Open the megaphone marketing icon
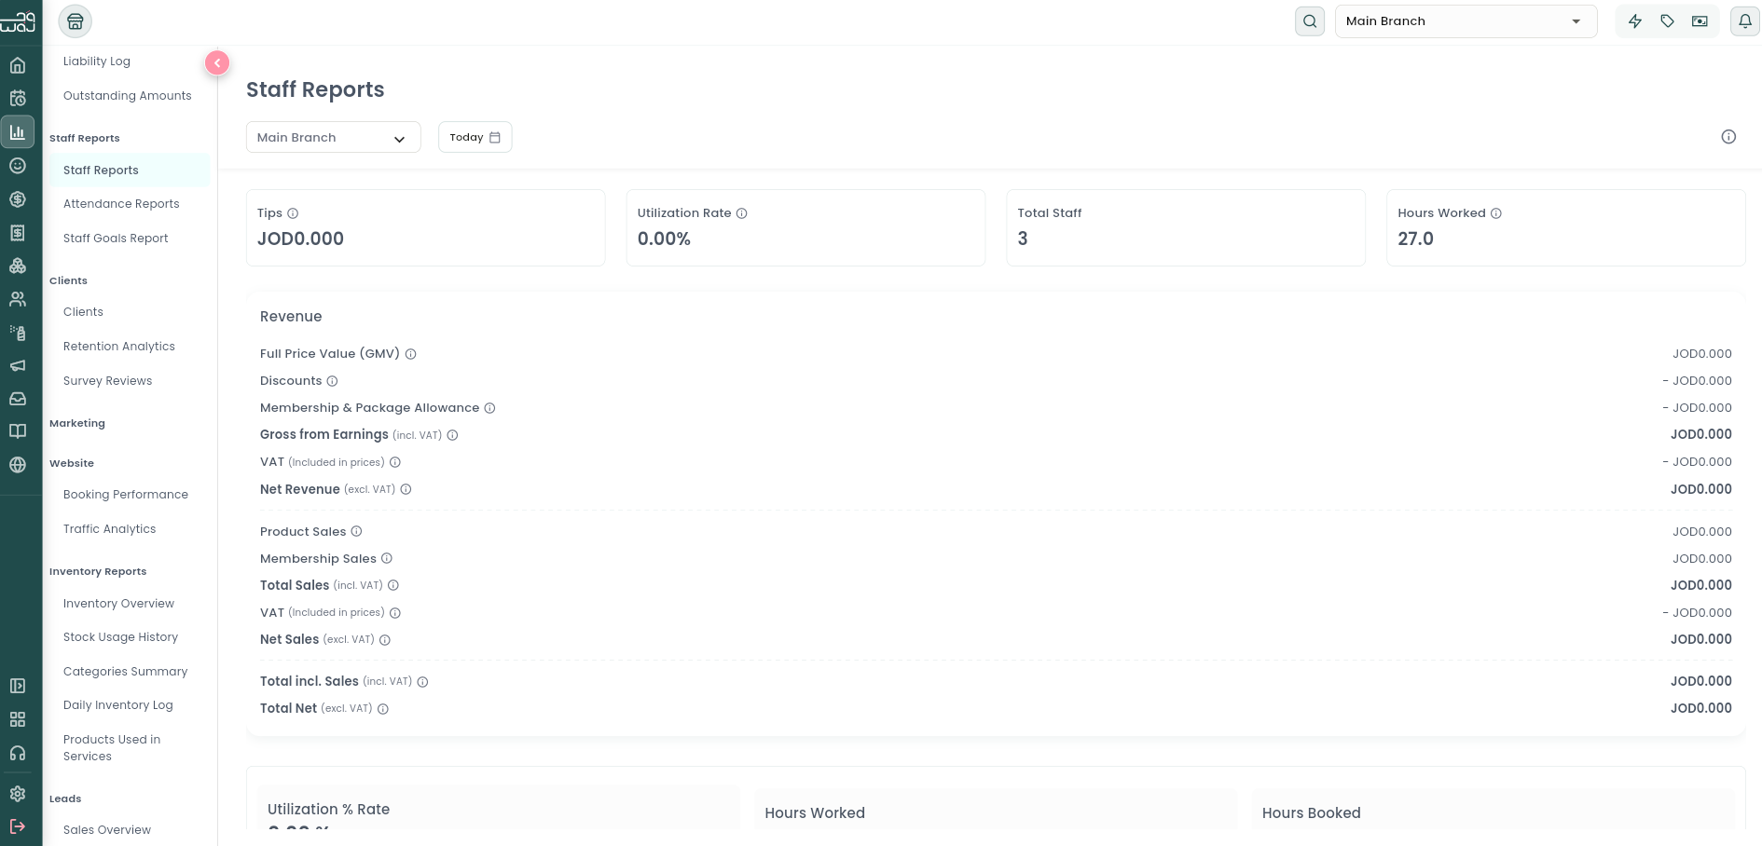 [x=18, y=366]
